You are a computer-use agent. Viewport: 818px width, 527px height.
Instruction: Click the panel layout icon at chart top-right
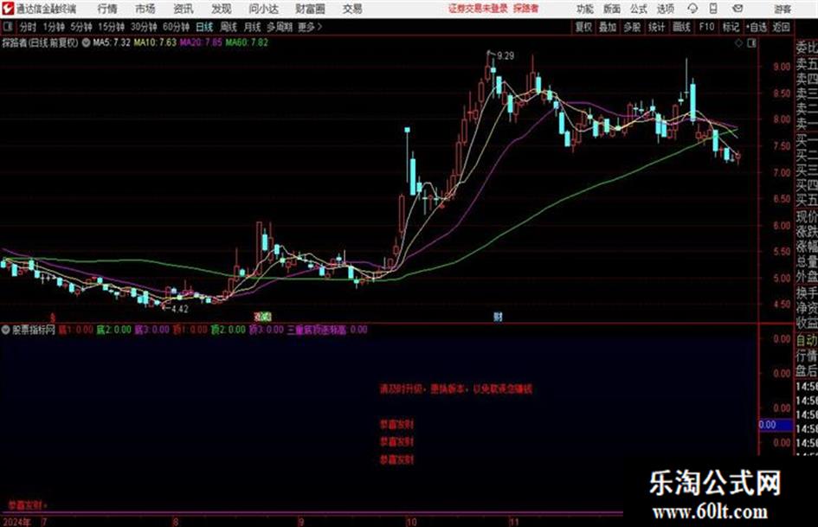tap(751, 43)
